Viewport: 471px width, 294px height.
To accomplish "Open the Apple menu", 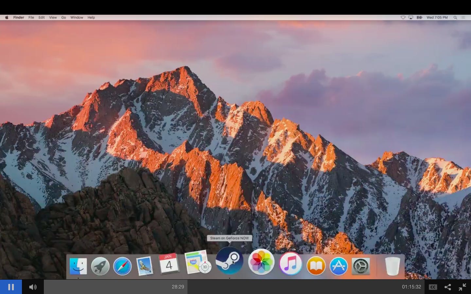I will [x=7, y=17].
